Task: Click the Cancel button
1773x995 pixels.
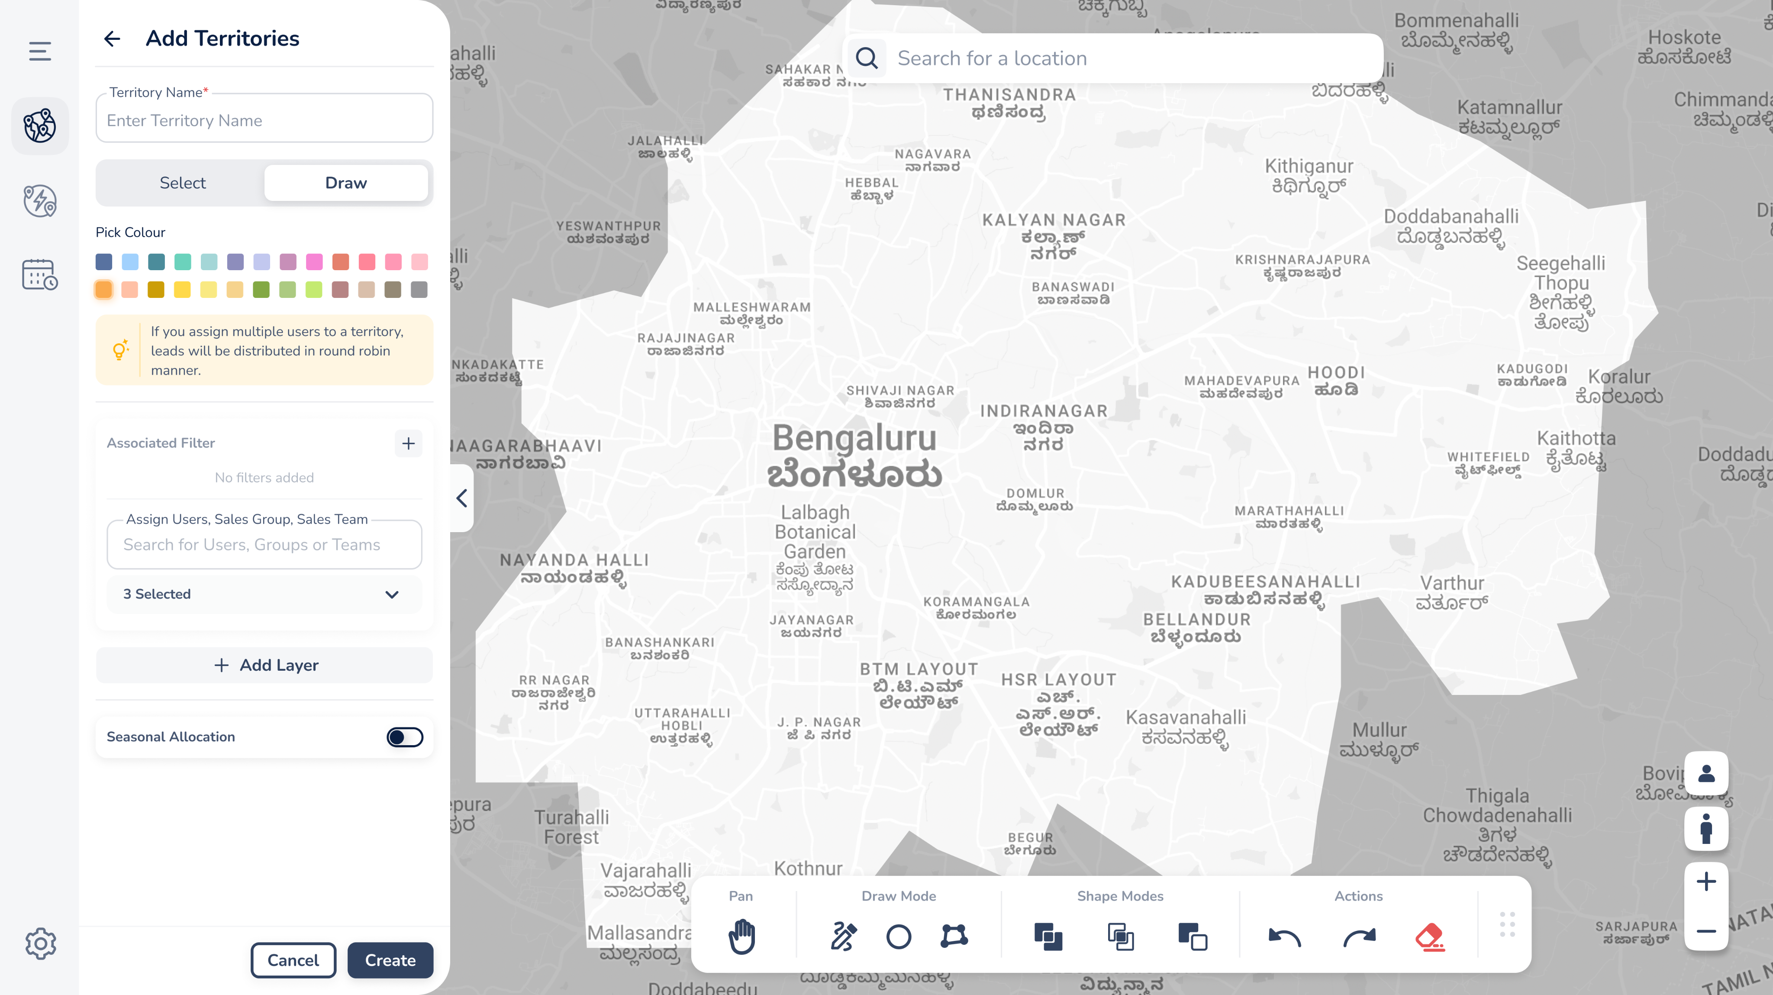Action: pyautogui.click(x=293, y=960)
